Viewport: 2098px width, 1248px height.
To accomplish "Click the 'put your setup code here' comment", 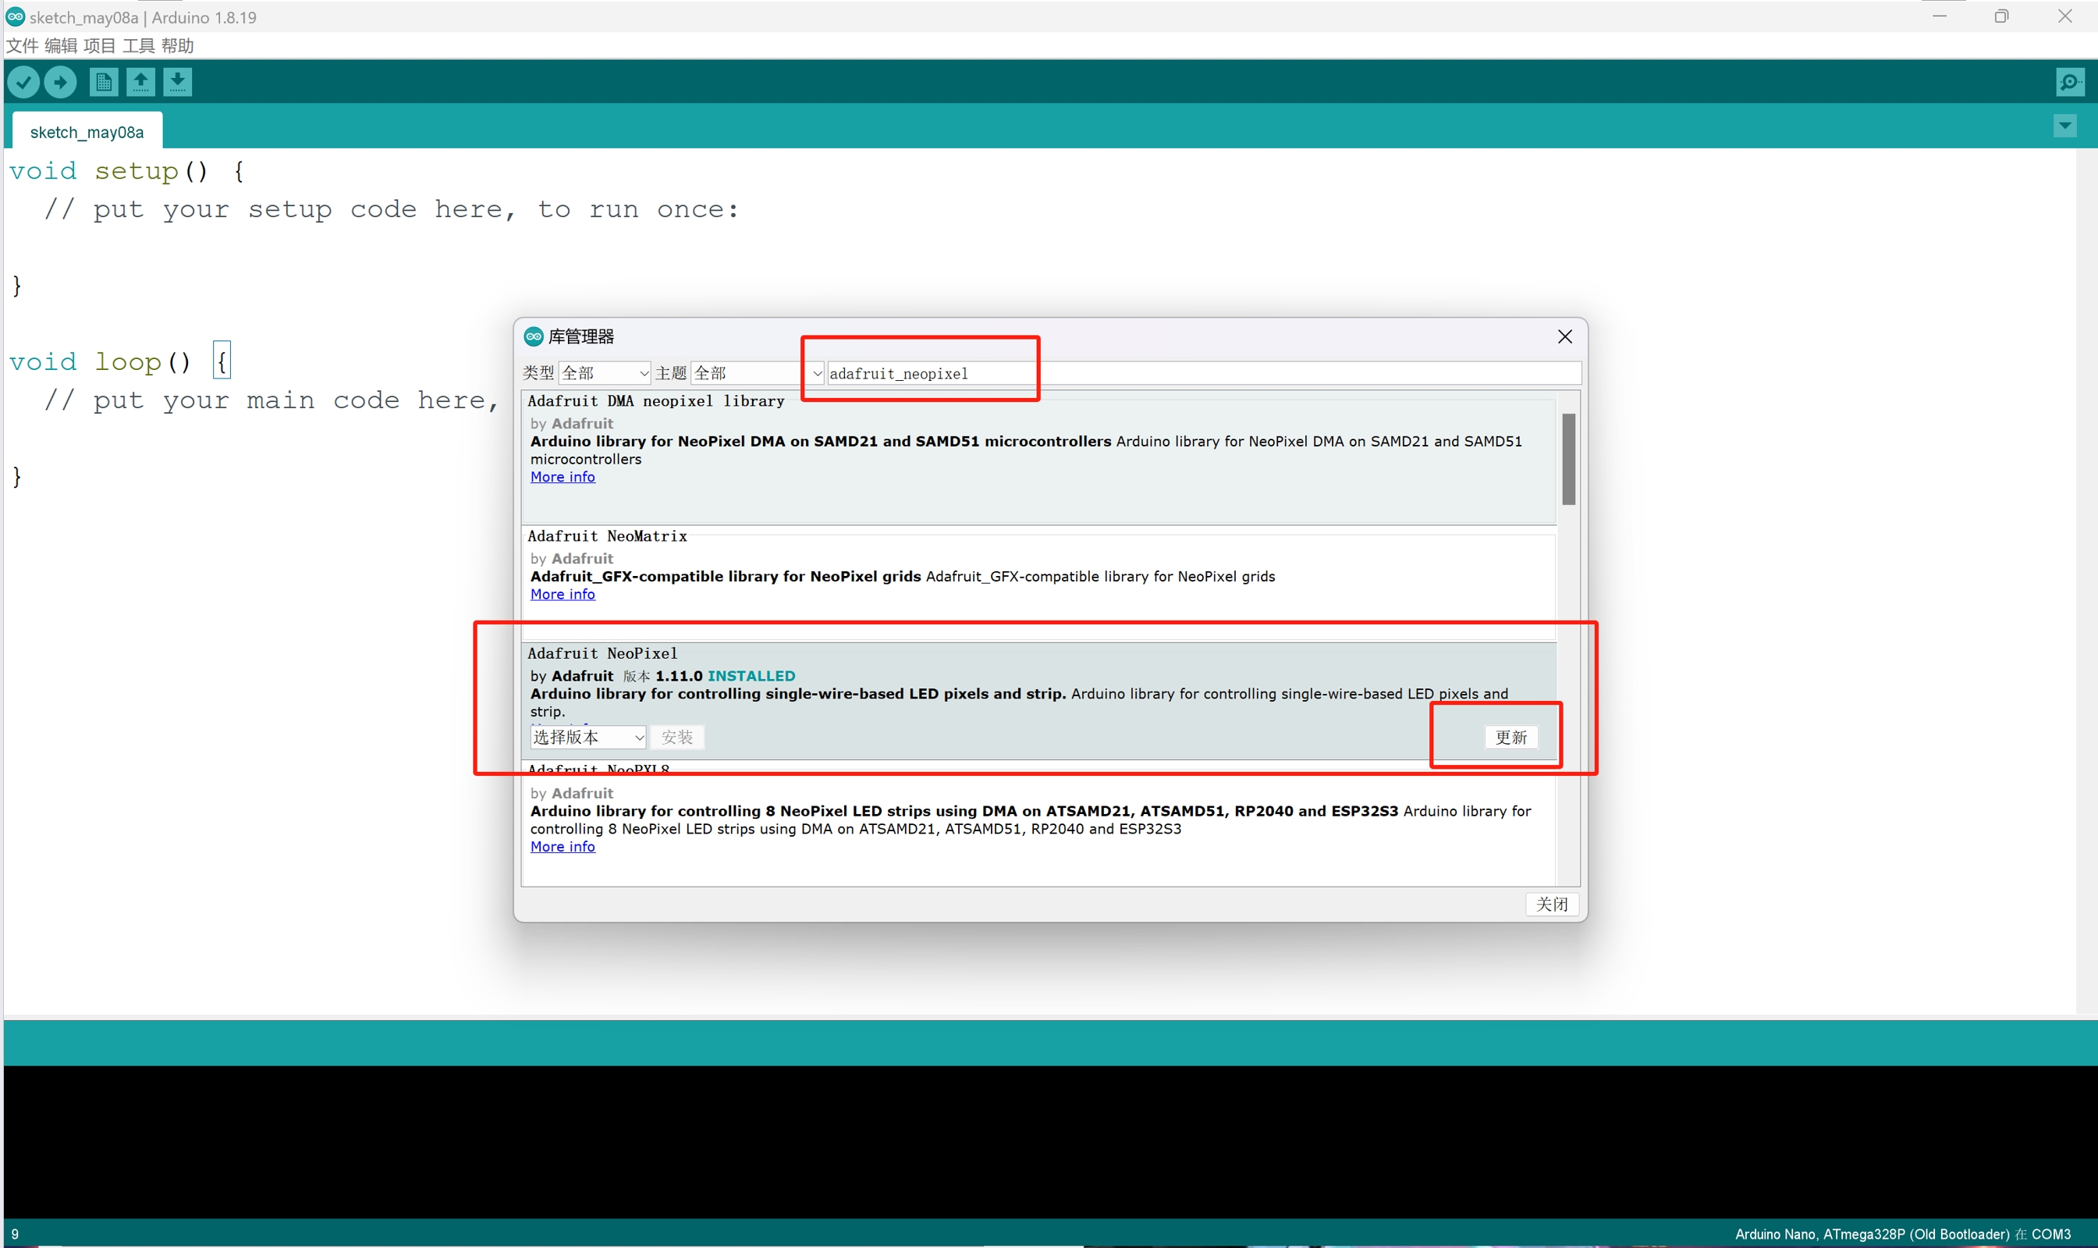I will (x=392, y=209).
